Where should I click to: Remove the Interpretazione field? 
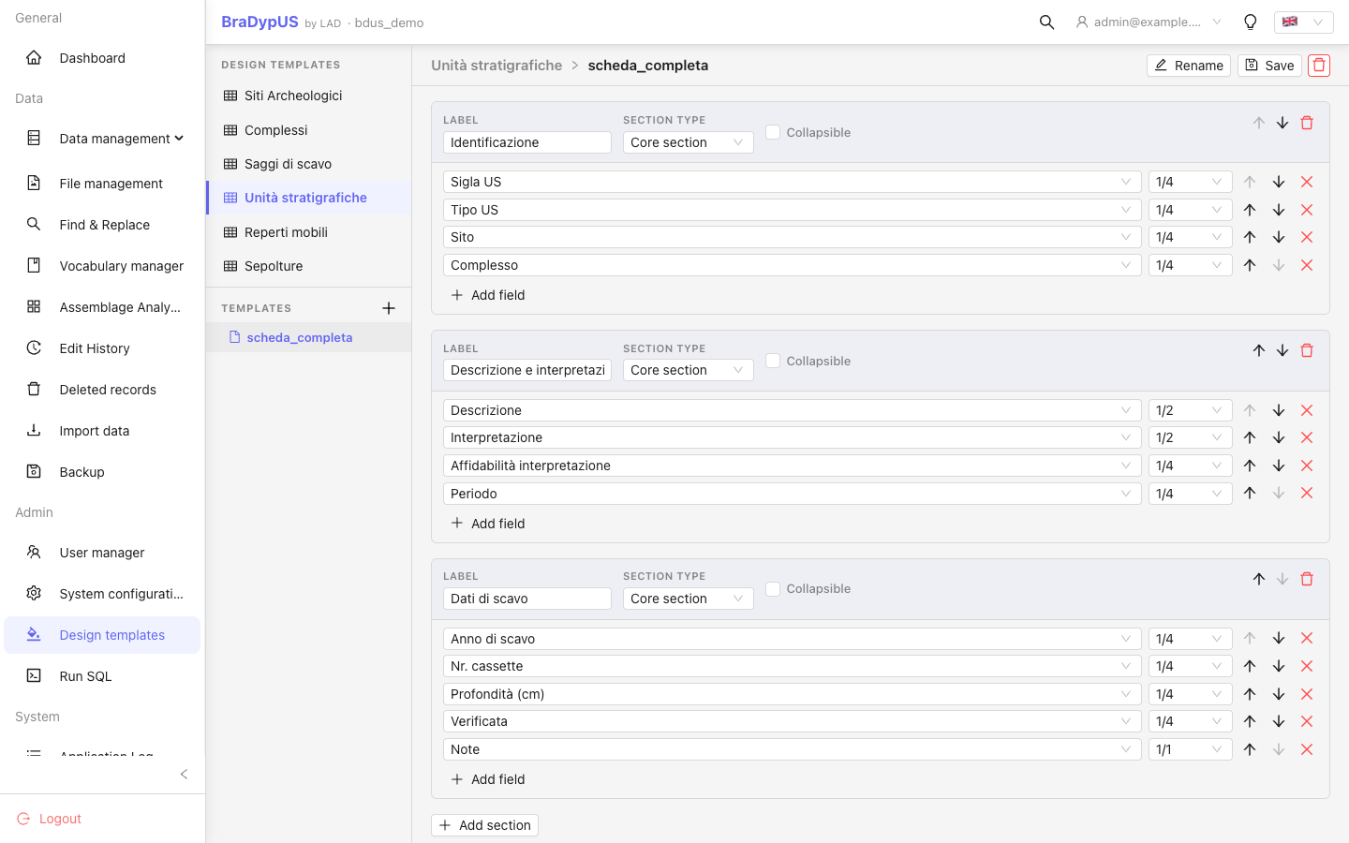[1307, 437]
